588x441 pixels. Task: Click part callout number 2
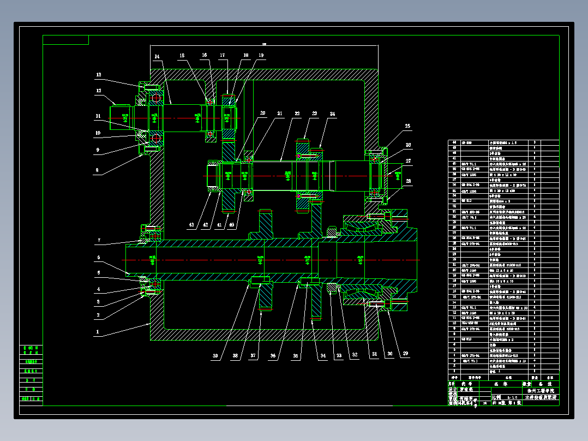coord(98,315)
